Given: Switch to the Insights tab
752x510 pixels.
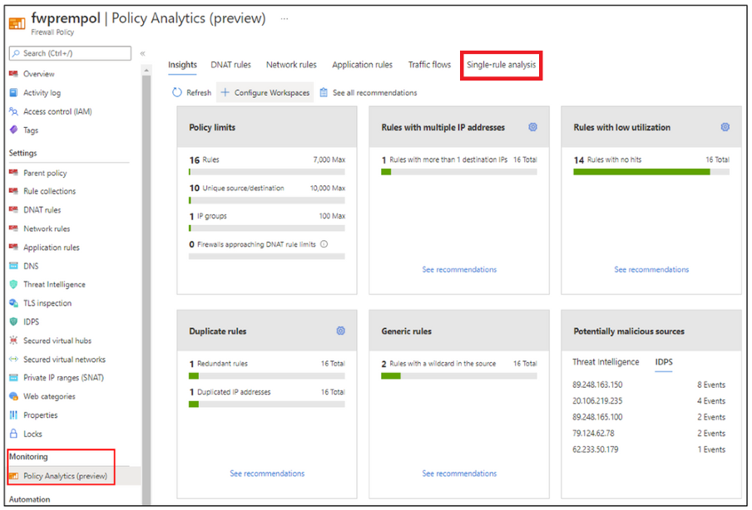Looking at the screenshot, I should point(182,65).
